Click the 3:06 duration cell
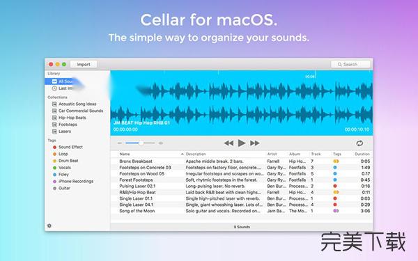Image resolution: width=418 pixels, height=261 pixels. 365,211
